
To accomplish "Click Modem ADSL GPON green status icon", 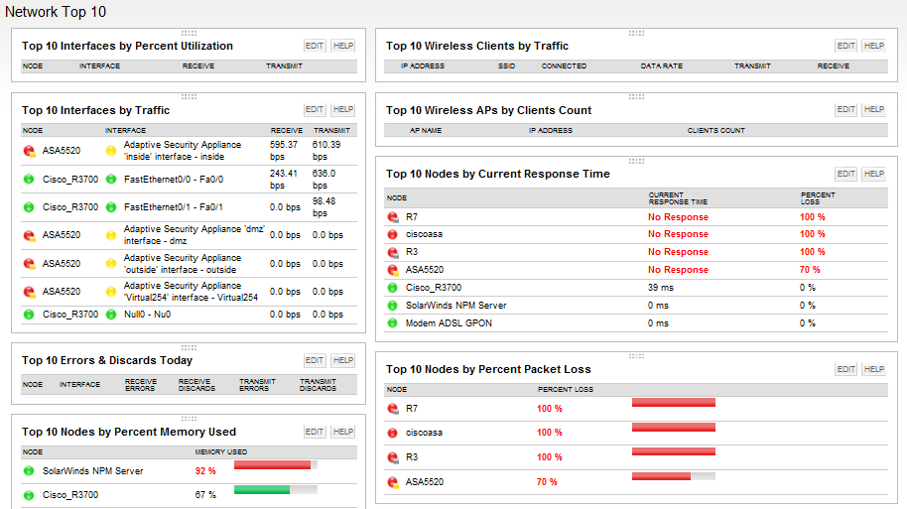I will (x=392, y=323).
